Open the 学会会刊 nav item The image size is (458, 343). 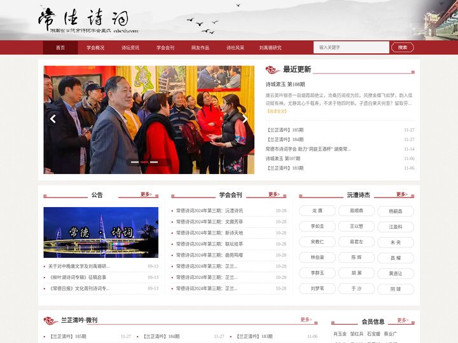tap(165, 48)
